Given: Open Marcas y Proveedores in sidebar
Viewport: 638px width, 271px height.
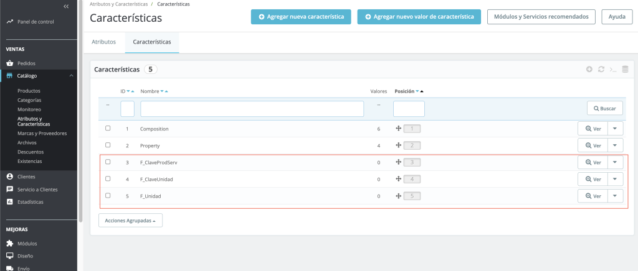Looking at the screenshot, I should [42, 134].
